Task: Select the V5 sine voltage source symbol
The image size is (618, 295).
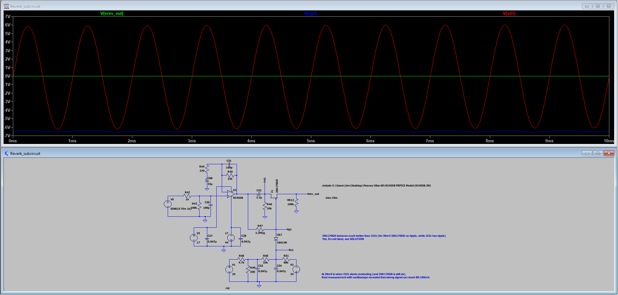Action: click(x=168, y=204)
